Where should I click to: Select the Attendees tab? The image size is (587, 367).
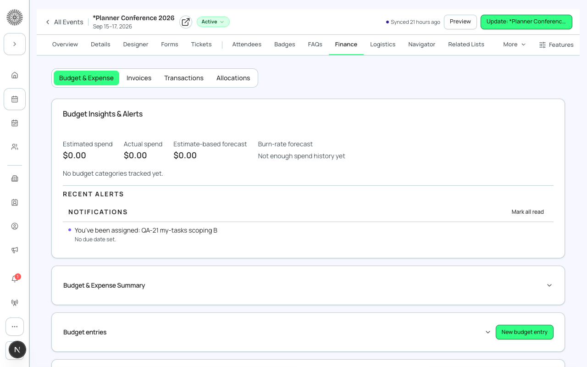[247, 44]
